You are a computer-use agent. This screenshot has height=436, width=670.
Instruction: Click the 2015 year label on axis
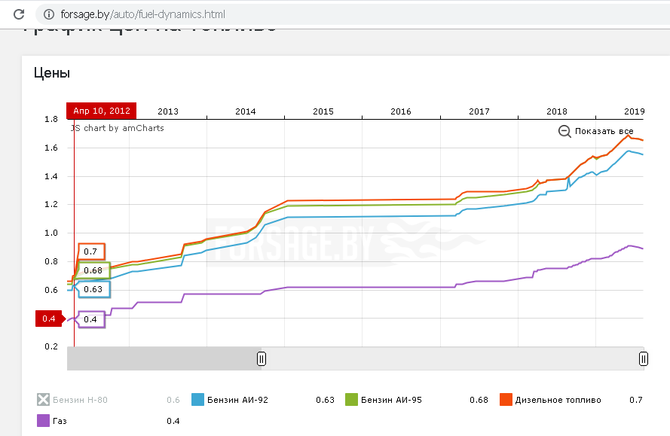(323, 111)
